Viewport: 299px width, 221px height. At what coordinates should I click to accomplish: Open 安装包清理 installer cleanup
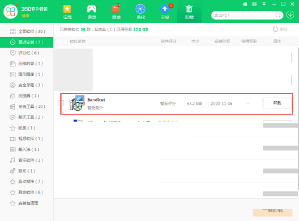pyautogui.click(x=27, y=203)
